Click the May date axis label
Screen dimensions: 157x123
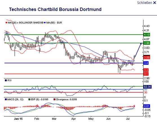[x=91, y=119]
